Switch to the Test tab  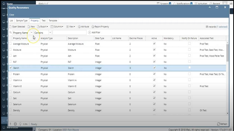coord(44,20)
